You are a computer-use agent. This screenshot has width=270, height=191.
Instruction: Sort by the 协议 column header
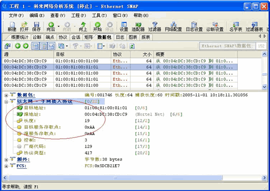[x=121, y=55]
